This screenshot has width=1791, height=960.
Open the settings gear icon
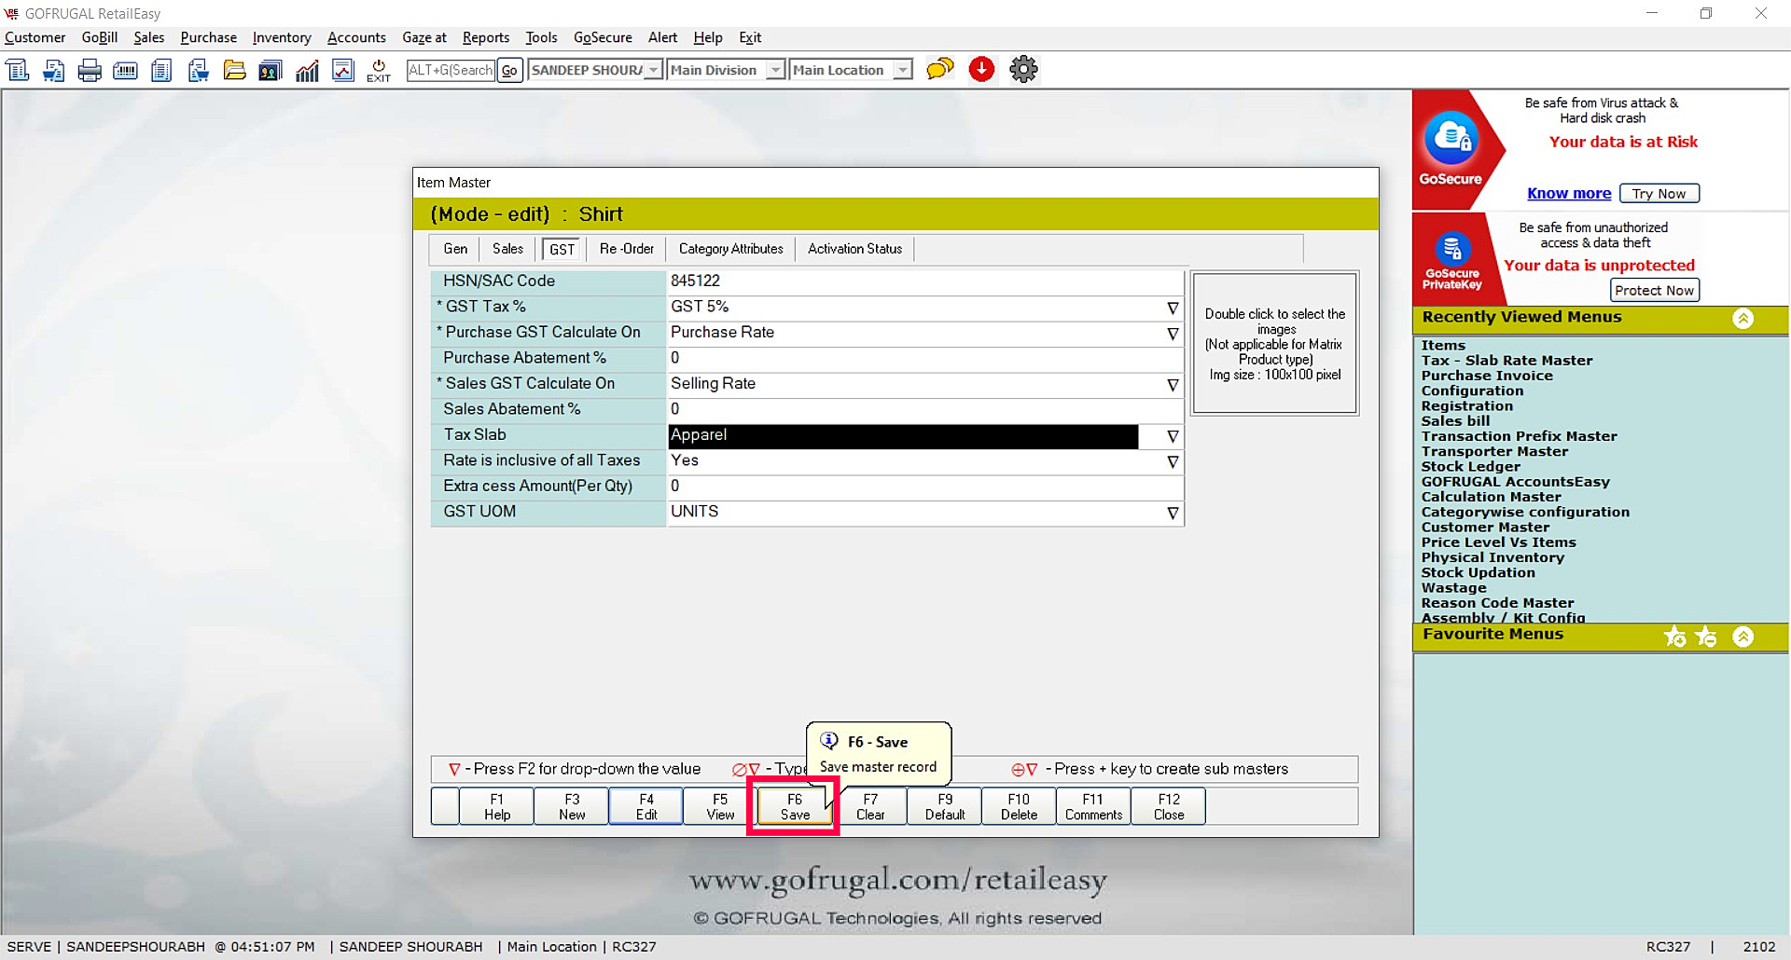click(x=1023, y=69)
